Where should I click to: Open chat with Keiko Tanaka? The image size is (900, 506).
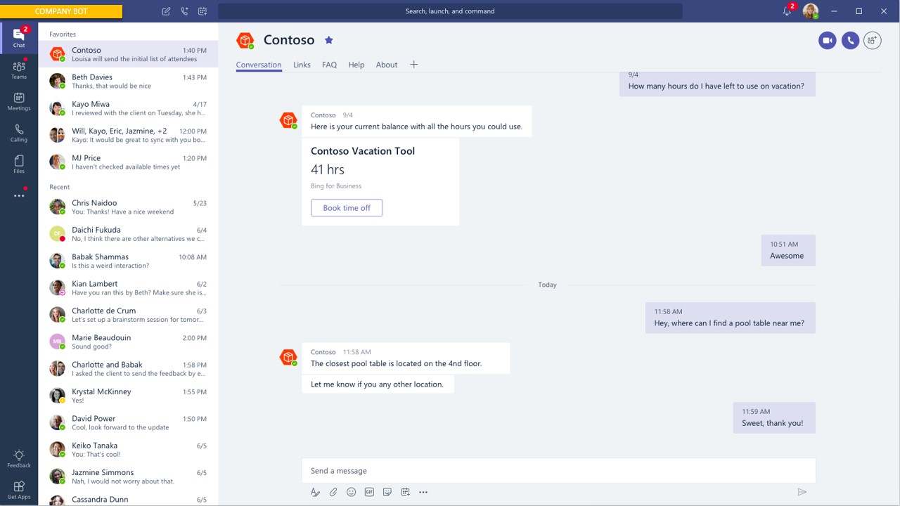click(128, 449)
